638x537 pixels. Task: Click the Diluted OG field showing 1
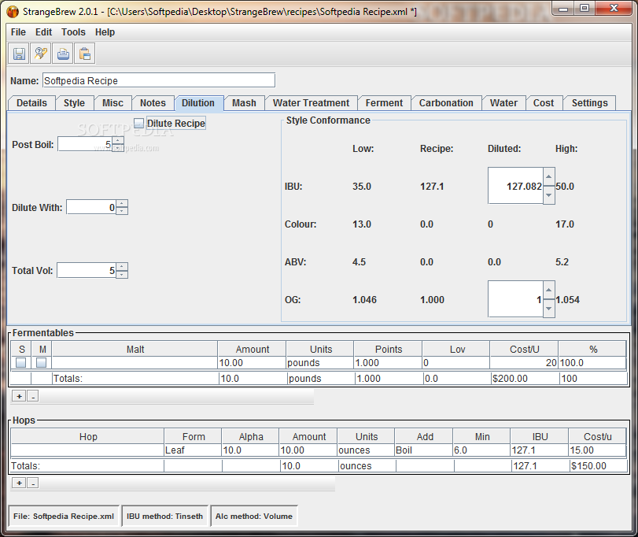point(515,299)
